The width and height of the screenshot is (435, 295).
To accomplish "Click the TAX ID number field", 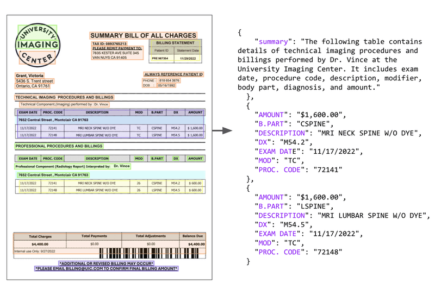I will click(110, 43).
